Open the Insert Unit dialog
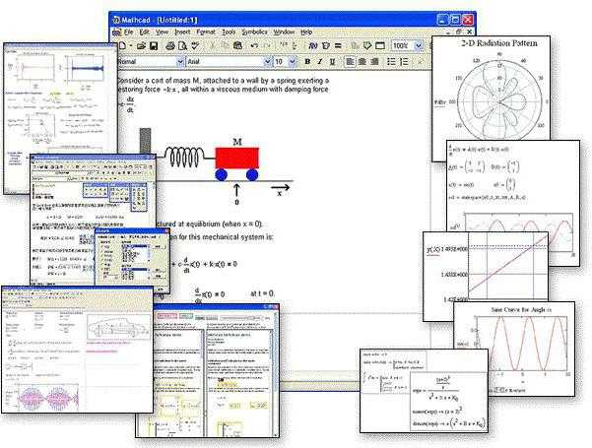Screen dimensions: 592x448 click(325, 45)
